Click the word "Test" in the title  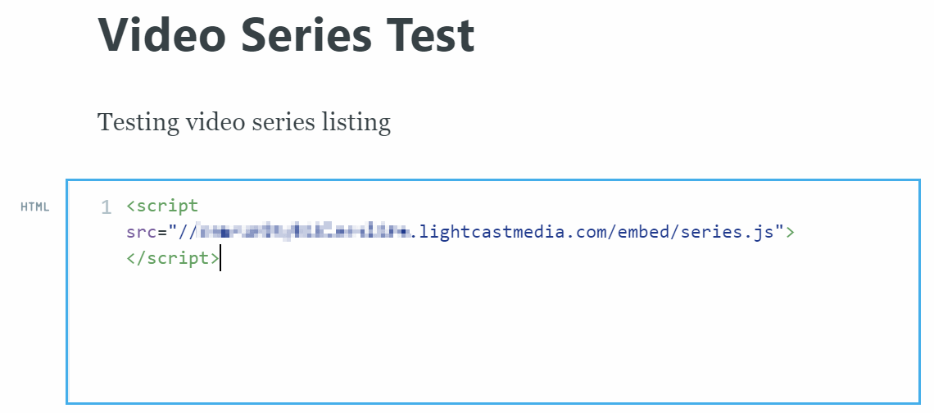pos(433,35)
